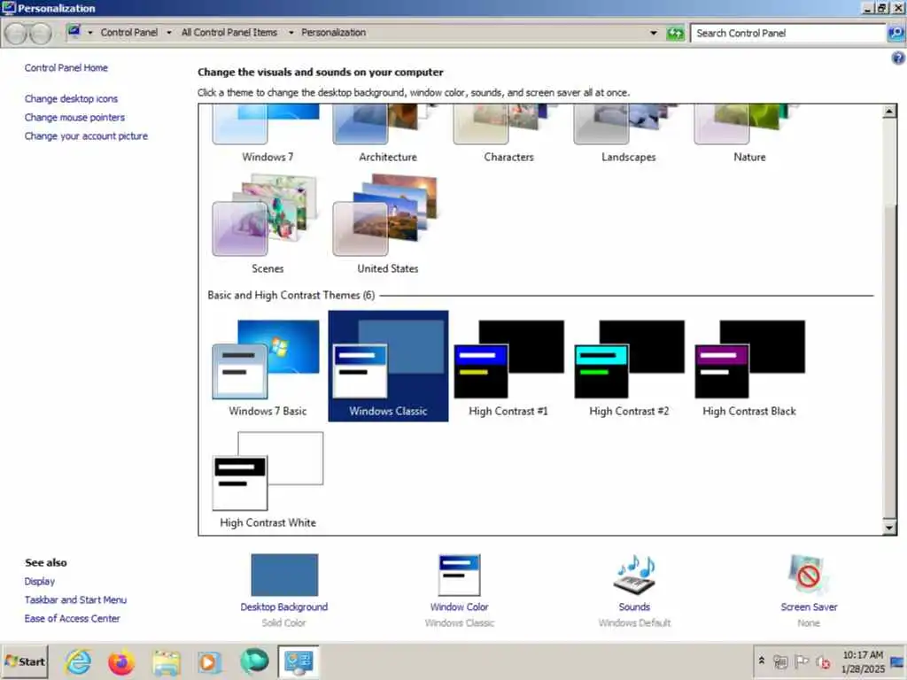Click the Desktop Background link
Viewport: 907px width, 680px height.
click(284, 607)
